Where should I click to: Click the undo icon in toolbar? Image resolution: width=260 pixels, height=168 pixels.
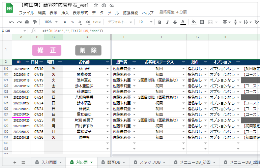point(11,22)
